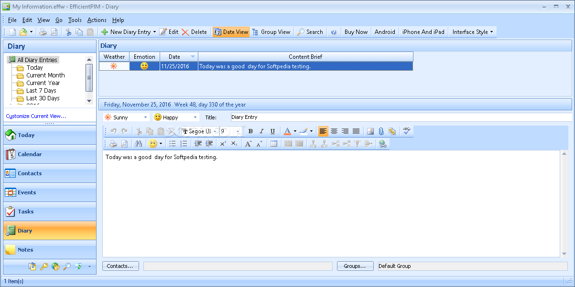Insert a smiley emoticon from editor toolbar
This screenshot has width=575, height=287.
click(x=152, y=144)
